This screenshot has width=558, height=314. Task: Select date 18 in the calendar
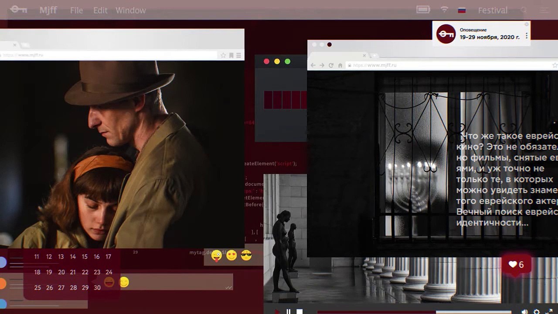click(37, 272)
